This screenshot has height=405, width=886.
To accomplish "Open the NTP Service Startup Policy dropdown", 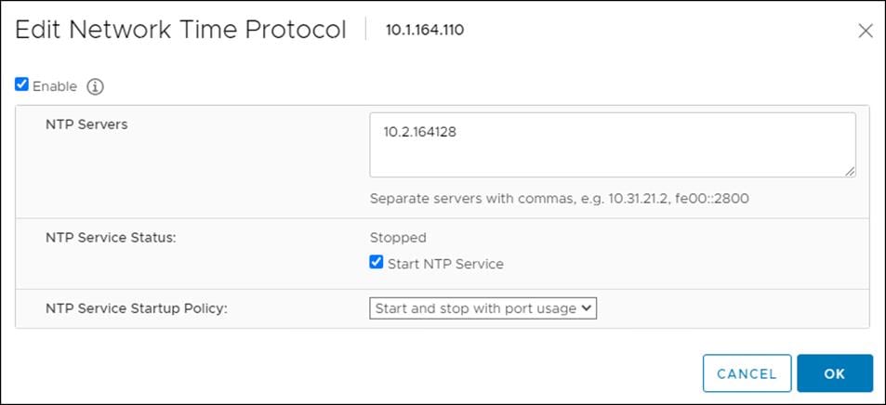I will [483, 308].
